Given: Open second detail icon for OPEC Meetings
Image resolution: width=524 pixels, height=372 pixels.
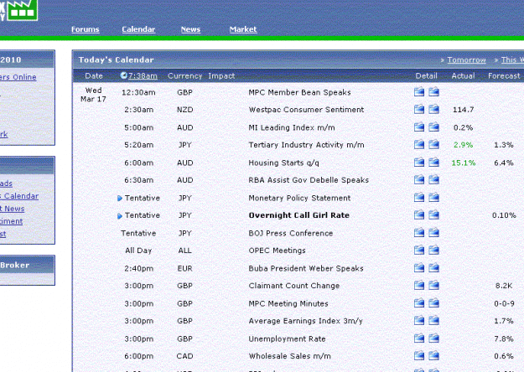Looking at the screenshot, I should (433, 250).
